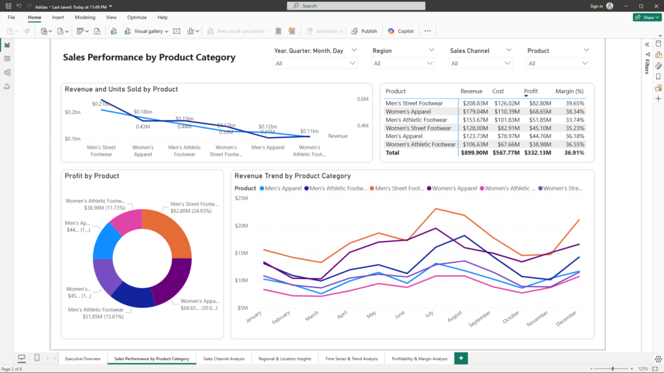Click the zoom slider in status bar
Image resolution: width=664 pixels, height=373 pixels.
tap(613, 368)
